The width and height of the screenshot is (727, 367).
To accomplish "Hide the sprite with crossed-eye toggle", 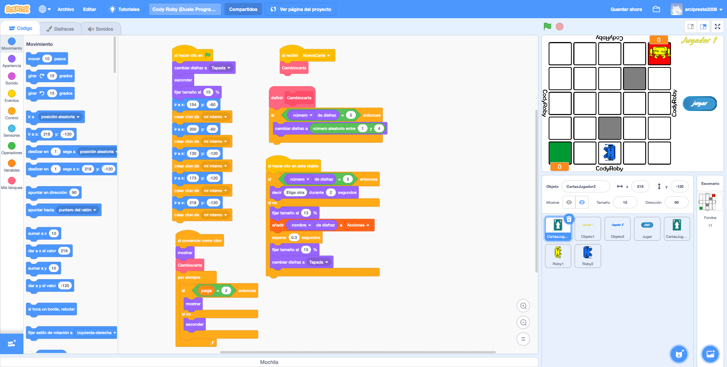I will point(582,202).
